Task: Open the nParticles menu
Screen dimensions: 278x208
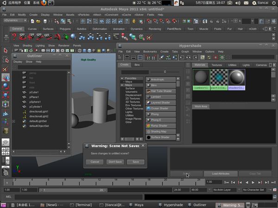Action: point(83,15)
